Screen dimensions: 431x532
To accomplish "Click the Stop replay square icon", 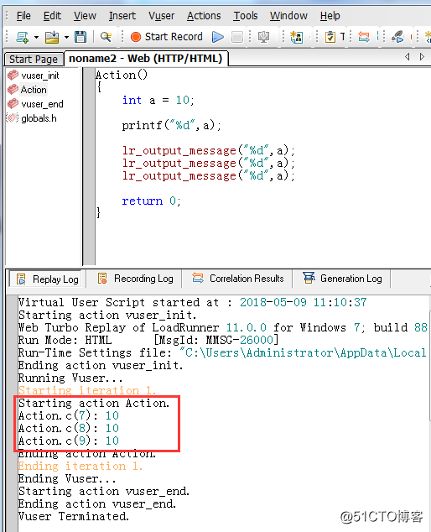I will [x=237, y=37].
